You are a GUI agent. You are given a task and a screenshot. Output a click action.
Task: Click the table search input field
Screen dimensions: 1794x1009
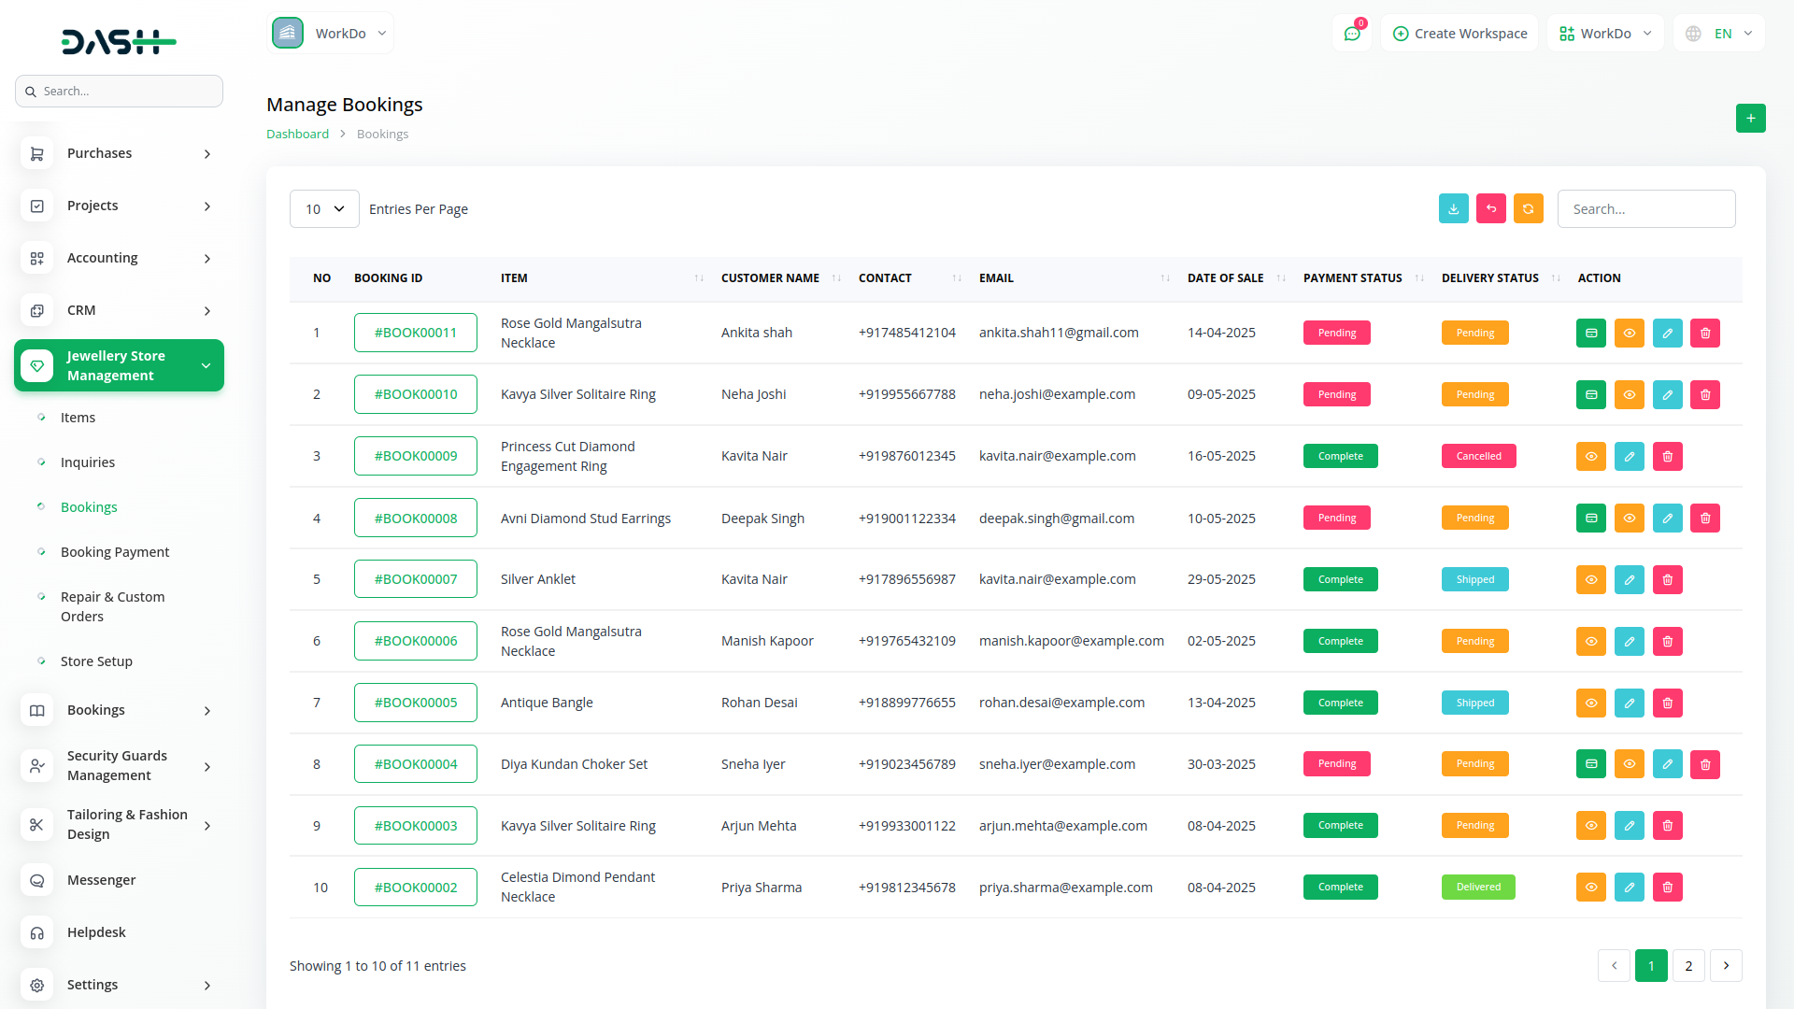(x=1645, y=209)
